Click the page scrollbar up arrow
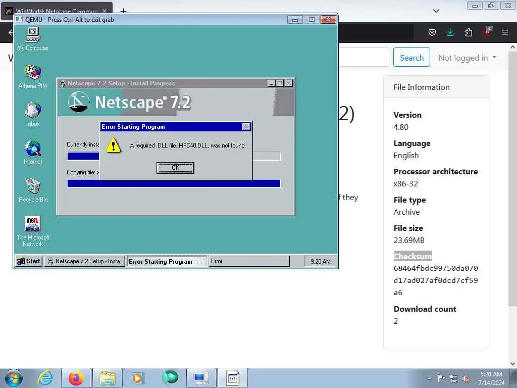 coord(512,47)
